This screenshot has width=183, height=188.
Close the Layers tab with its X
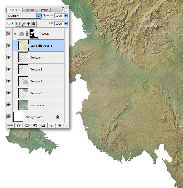tap(19, 10)
